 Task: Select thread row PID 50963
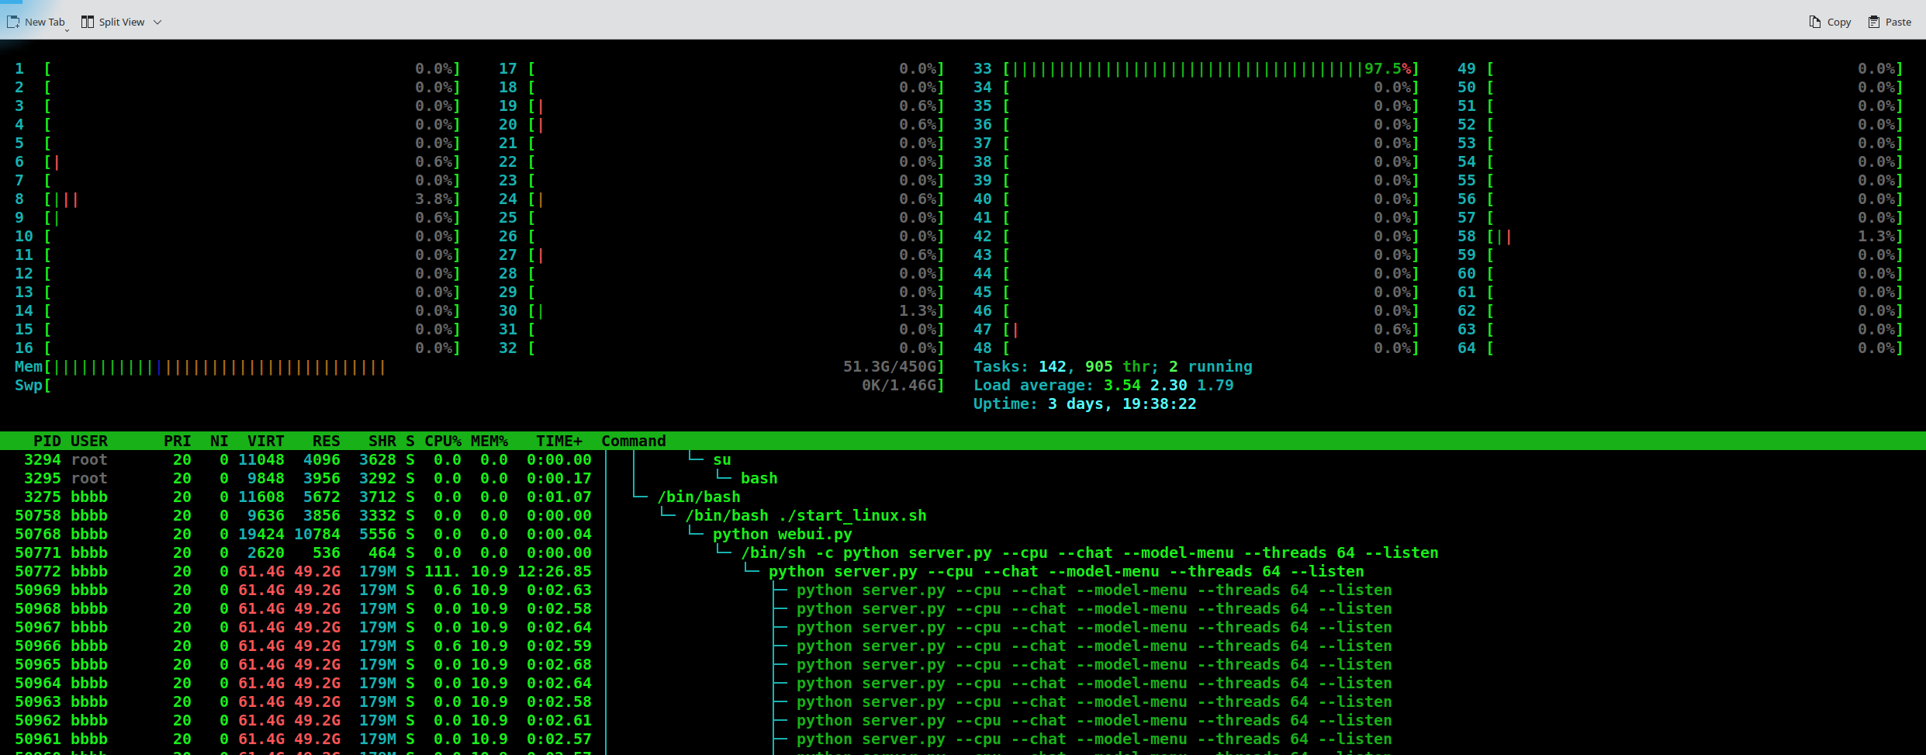963,701
